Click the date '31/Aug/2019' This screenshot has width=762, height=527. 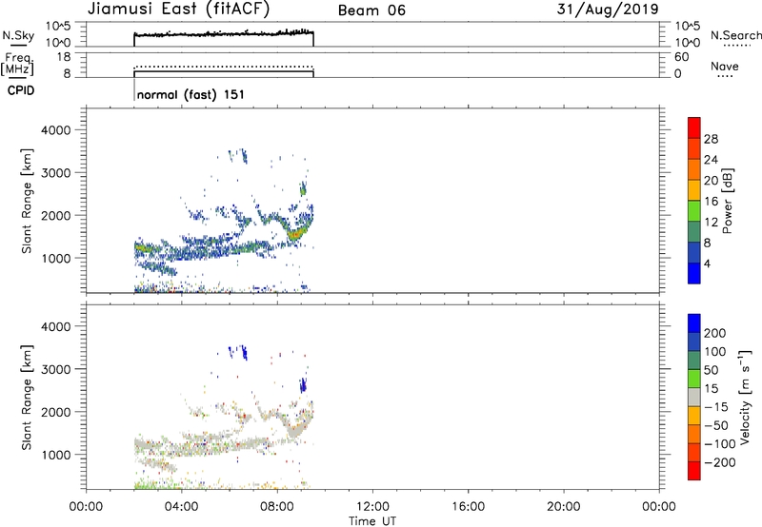tap(608, 9)
